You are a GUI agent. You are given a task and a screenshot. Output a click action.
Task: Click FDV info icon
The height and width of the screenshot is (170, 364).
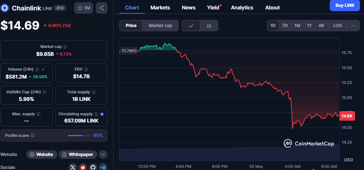coord(86,69)
